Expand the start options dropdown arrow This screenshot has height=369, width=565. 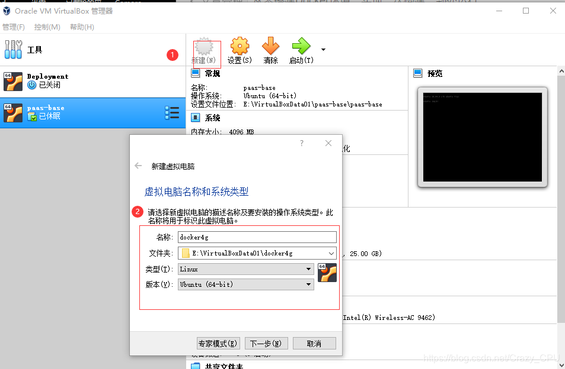point(323,50)
